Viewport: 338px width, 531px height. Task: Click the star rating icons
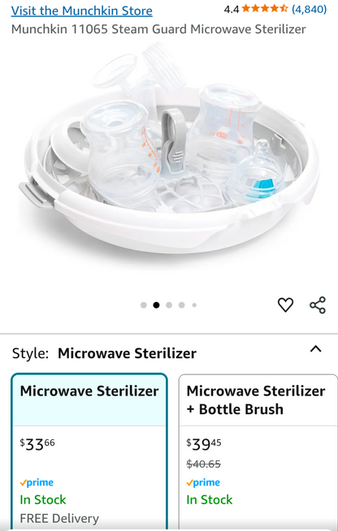tap(265, 9)
